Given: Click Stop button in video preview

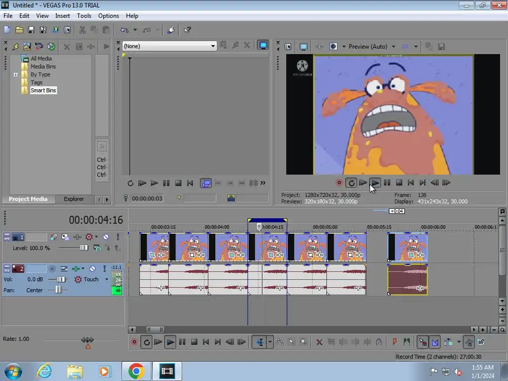Looking at the screenshot, I should (x=399, y=183).
